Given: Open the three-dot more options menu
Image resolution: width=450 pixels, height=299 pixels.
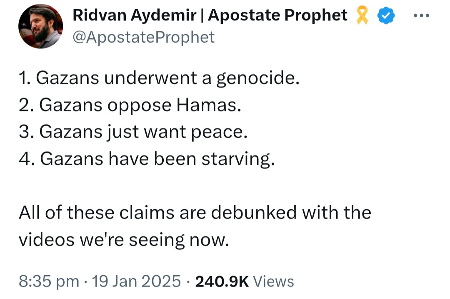Looking at the screenshot, I should [x=421, y=15].
